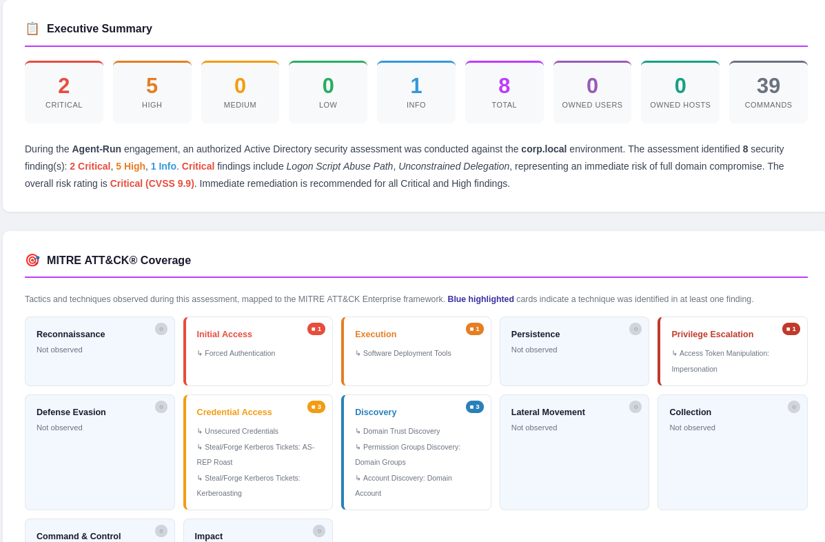Click the Unsecured Credentials technique
Image resolution: width=825 pixels, height=542 pixels.
pyautogui.click(x=237, y=431)
